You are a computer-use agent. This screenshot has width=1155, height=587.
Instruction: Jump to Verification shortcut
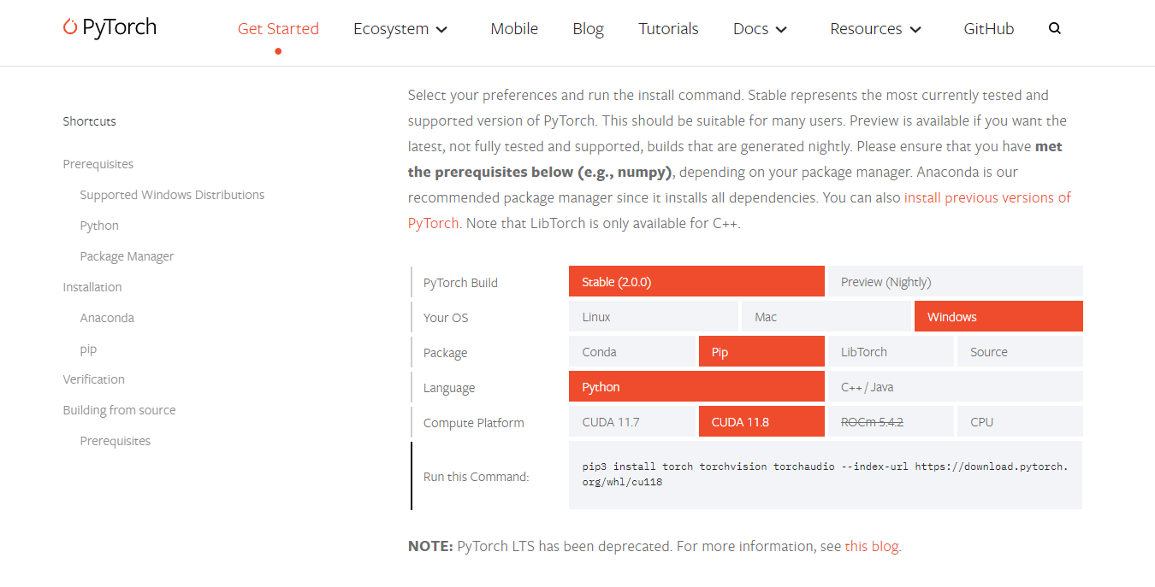click(x=93, y=379)
